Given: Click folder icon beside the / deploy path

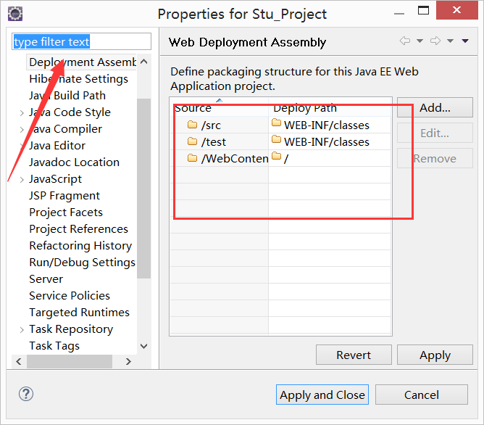Looking at the screenshot, I should point(276,156).
